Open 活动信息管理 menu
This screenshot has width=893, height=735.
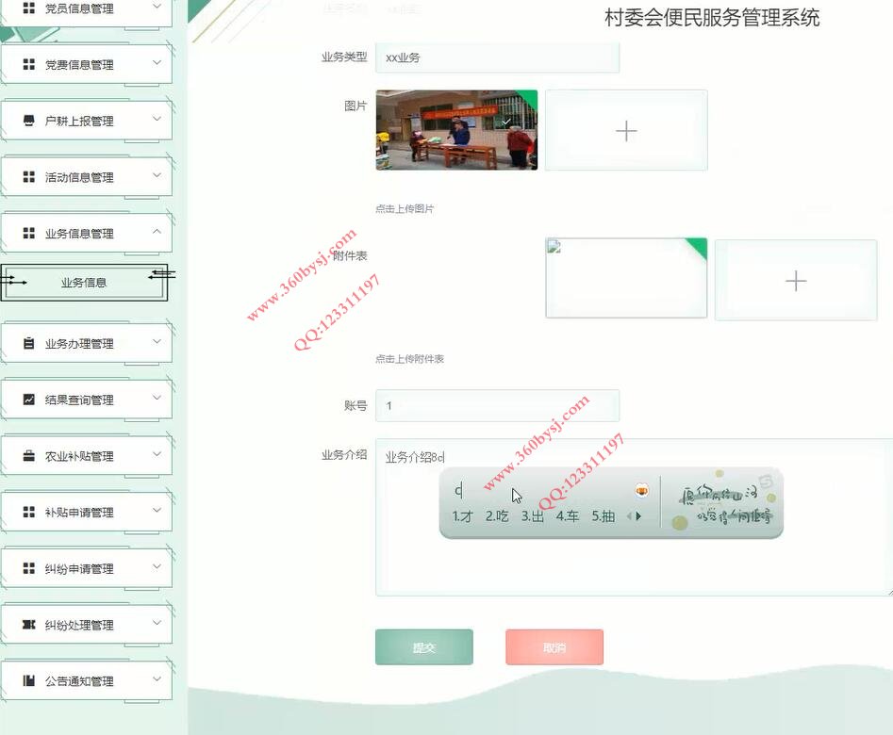point(87,176)
